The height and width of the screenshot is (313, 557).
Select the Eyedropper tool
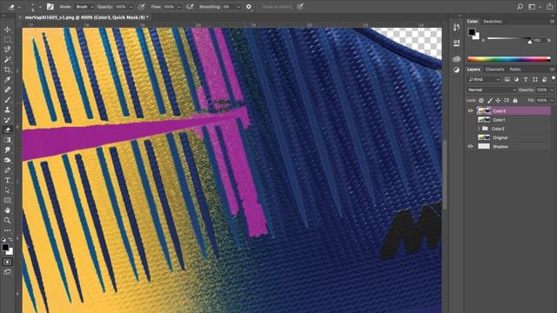pyautogui.click(x=7, y=79)
